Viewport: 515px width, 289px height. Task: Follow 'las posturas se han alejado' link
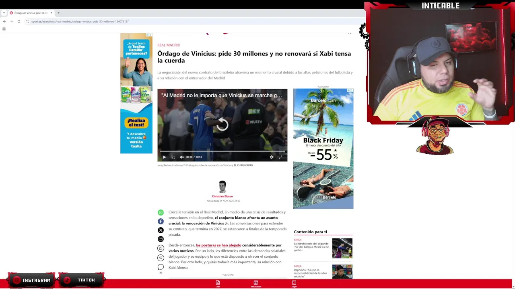click(x=218, y=245)
